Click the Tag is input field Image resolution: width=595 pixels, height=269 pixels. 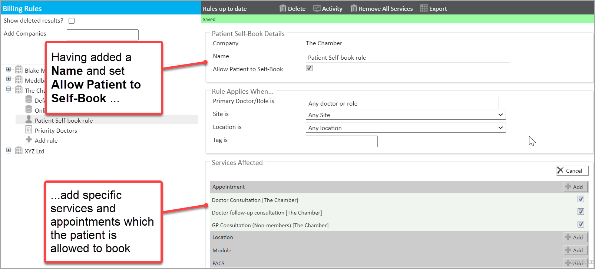tap(341, 141)
